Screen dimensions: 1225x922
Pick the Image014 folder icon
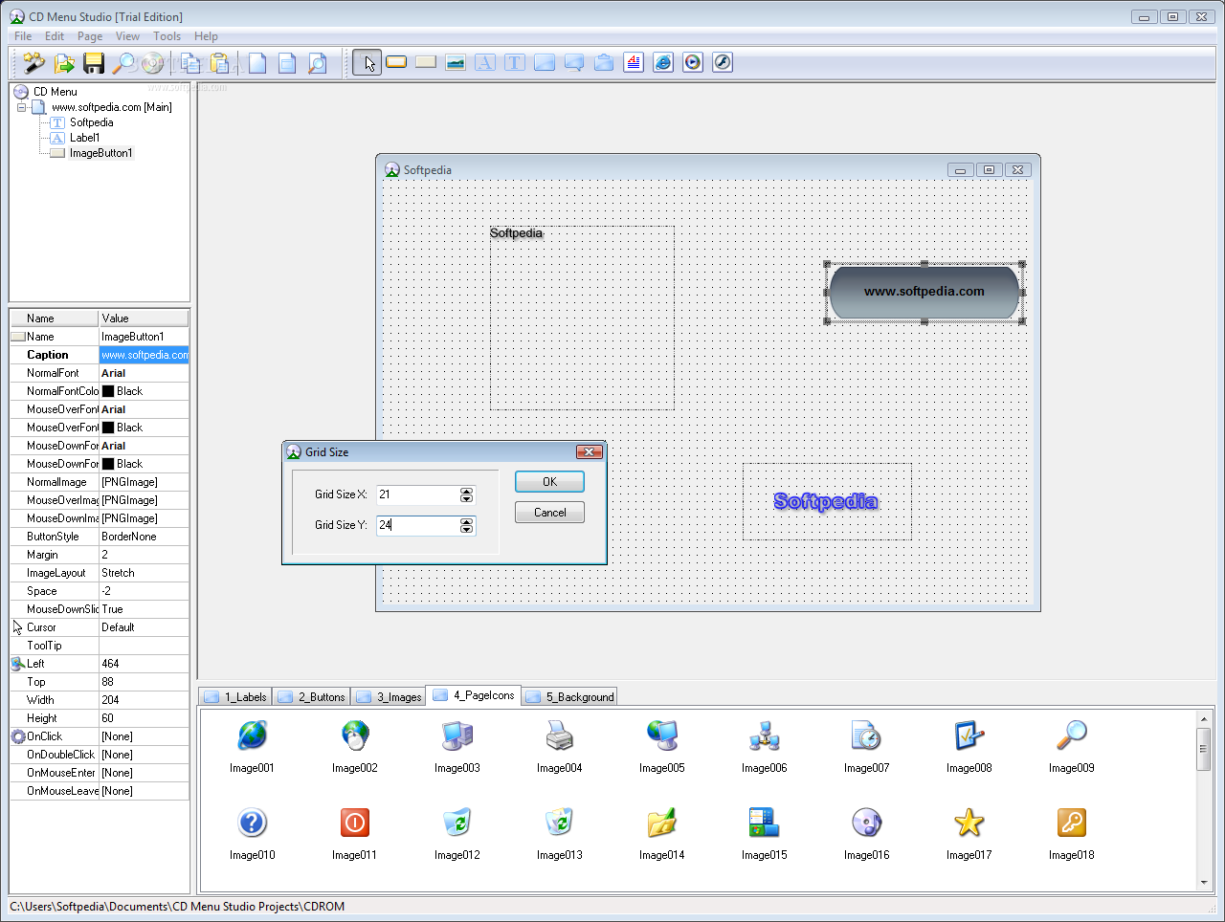pyautogui.click(x=661, y=823)
